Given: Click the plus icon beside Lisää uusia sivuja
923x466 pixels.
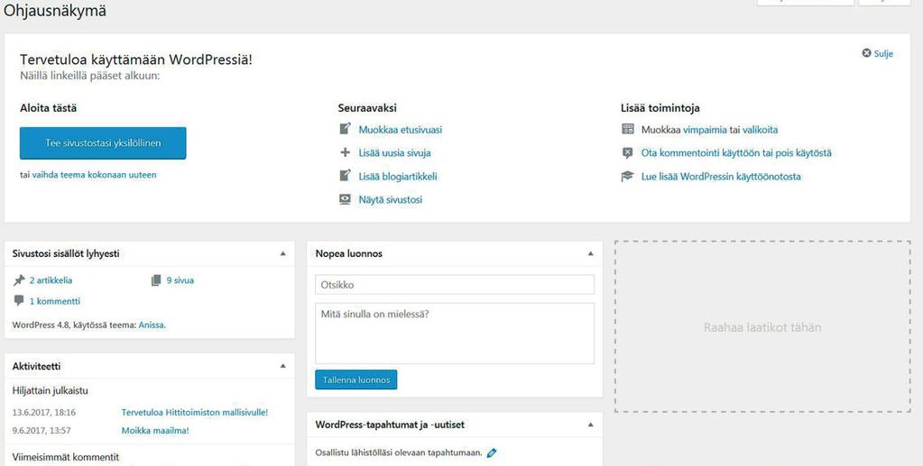Looking at the screenshot, I should [x=346, y=152].
